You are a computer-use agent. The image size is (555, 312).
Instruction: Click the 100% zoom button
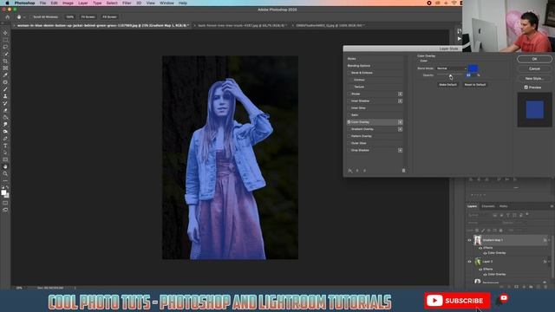(69, 17)
